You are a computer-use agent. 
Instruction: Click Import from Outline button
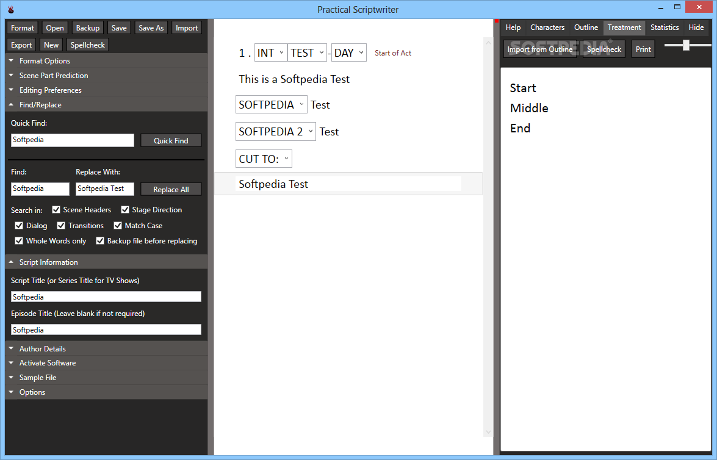click(539, 49)
